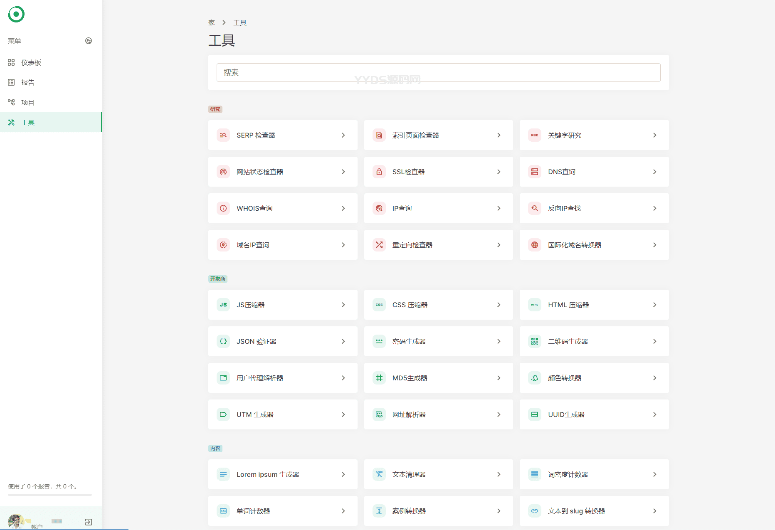This screenshot has height=530, width=775.
Task: Click the chevron on WHOIS查询 card
Action: (343, 208)
